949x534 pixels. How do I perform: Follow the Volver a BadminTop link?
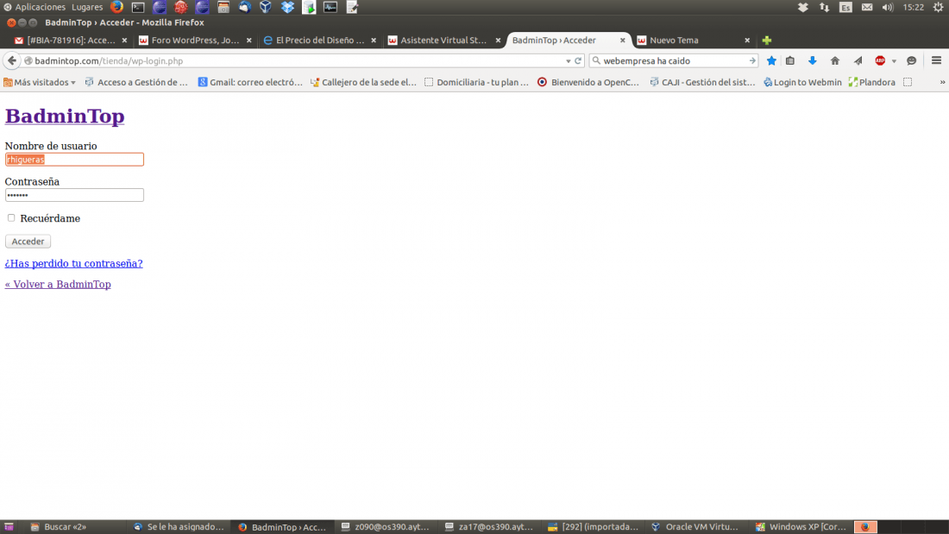click(58, 284)
